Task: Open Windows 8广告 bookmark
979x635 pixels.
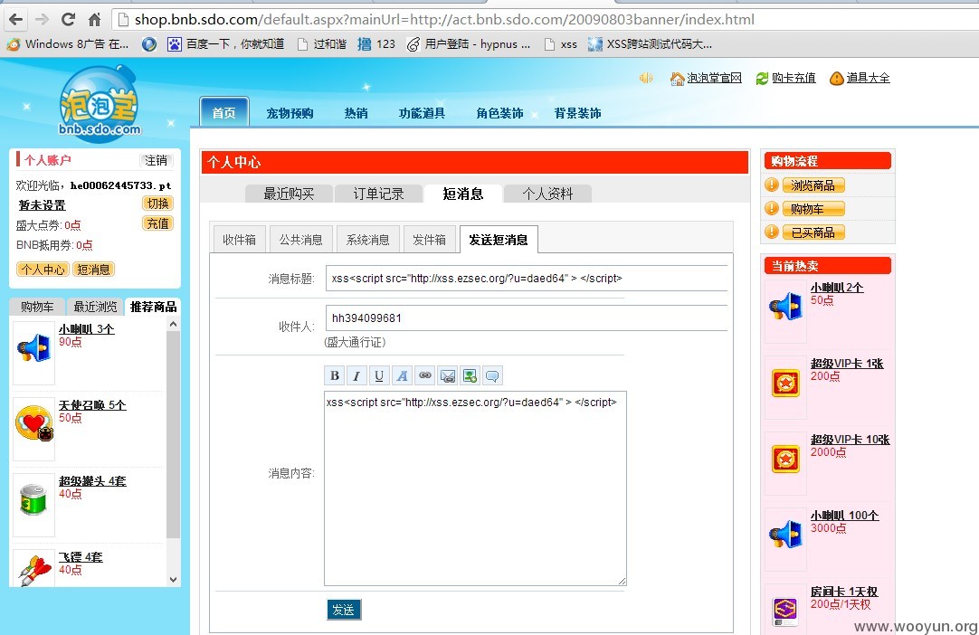Action: 68,43
